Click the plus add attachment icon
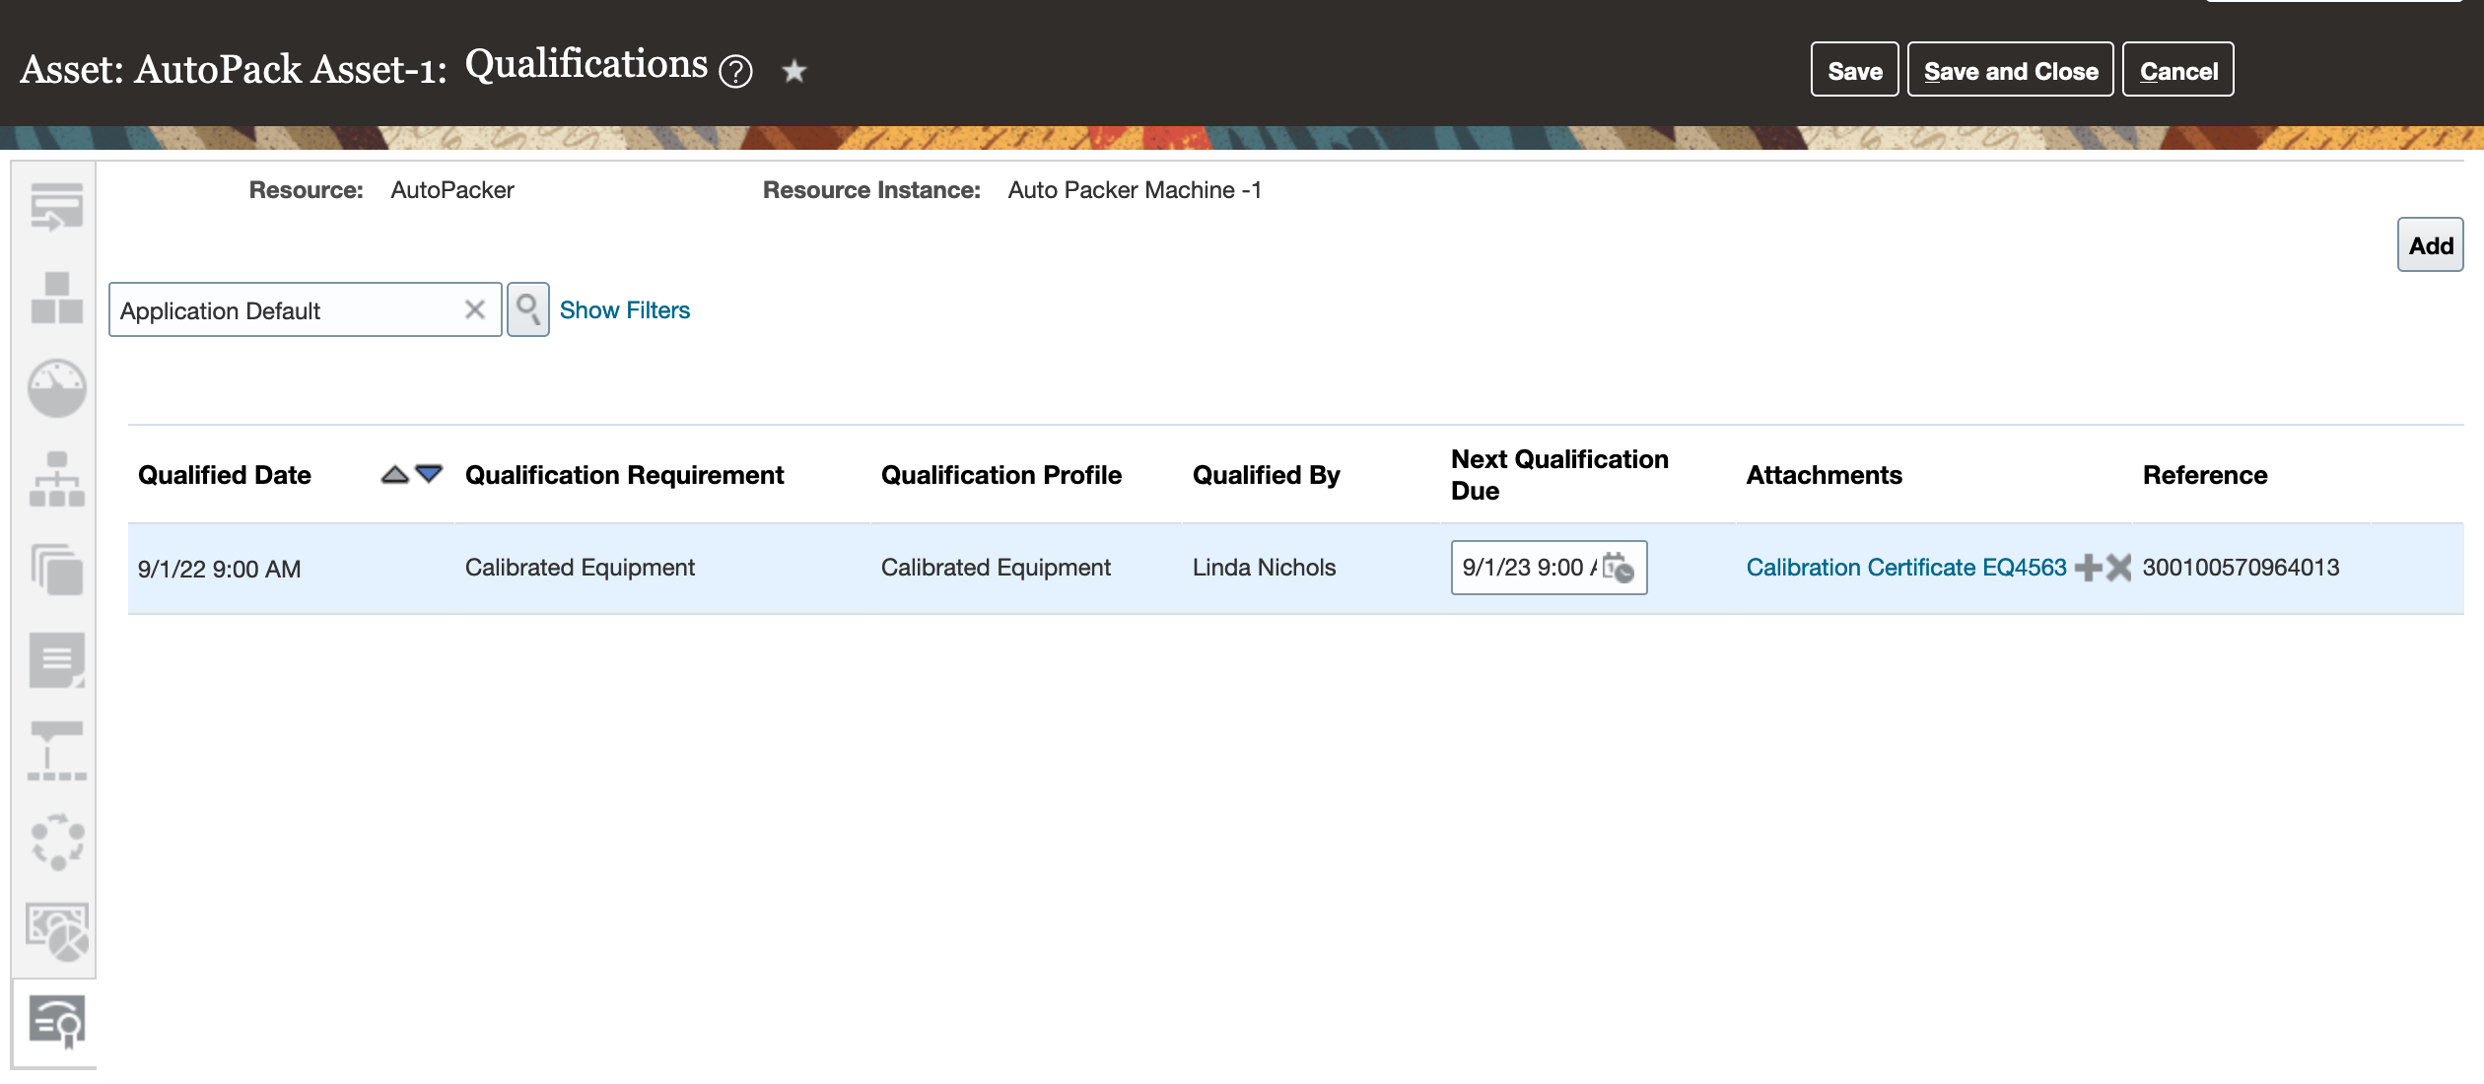Screen dimensions: 2484x1084 [2087, 568]
